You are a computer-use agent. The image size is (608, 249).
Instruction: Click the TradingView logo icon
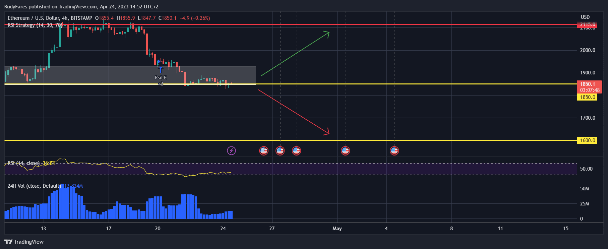[8, 242]
